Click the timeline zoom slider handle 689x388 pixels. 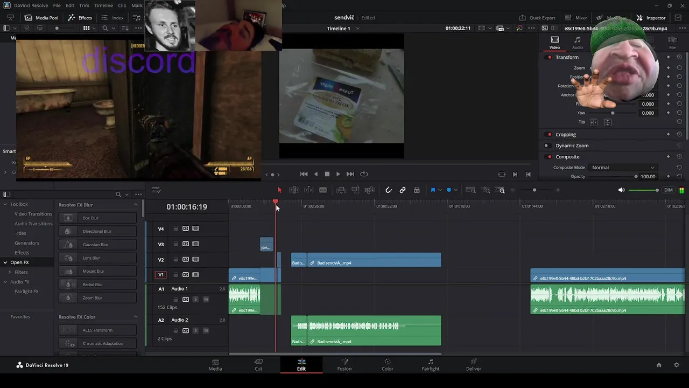coord(534,190)
